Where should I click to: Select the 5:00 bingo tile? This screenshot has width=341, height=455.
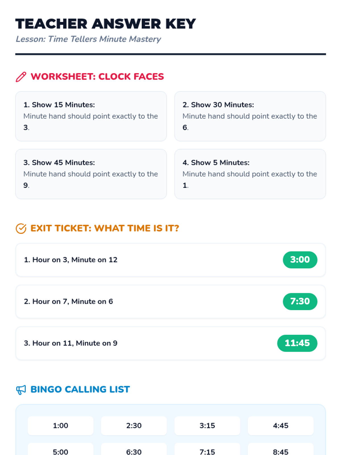[60, 451]
